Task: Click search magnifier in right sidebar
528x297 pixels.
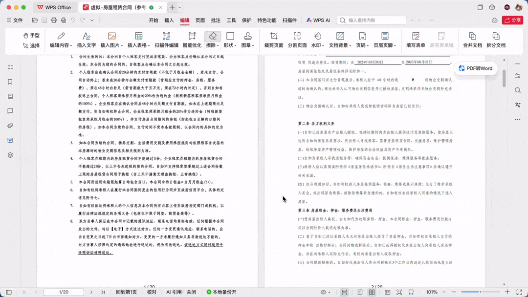Action: click(x=518, y=90)
